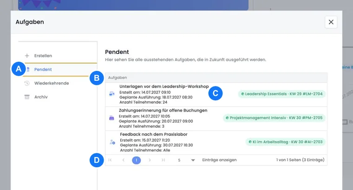This screenshot has width=353, height=190.
Task: Click the archive box icon
Action: tap(27, 97)
